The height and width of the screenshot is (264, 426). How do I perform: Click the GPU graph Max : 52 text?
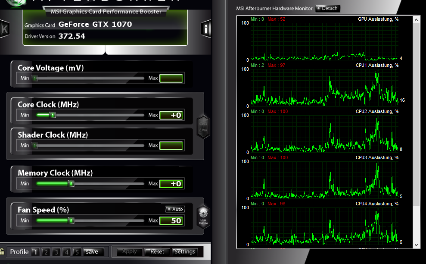(276, 19)
